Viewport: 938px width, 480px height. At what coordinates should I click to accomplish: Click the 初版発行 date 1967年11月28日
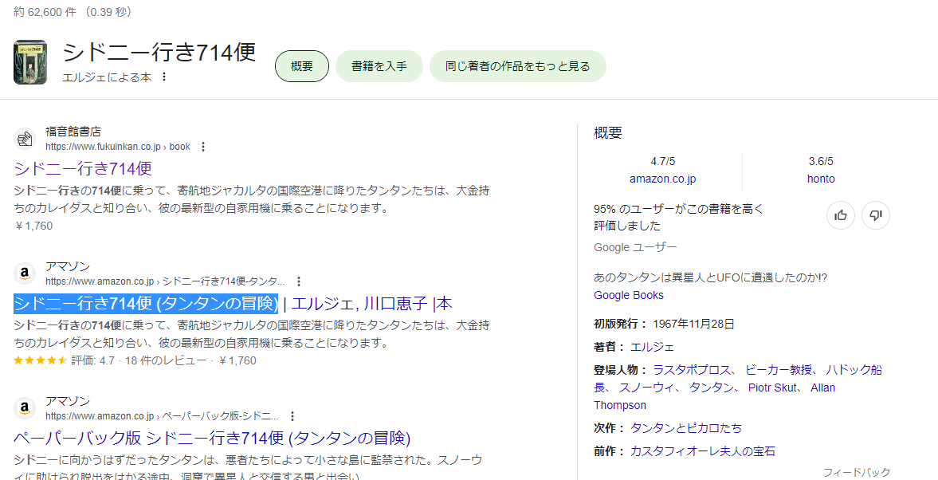pos(693,325)
